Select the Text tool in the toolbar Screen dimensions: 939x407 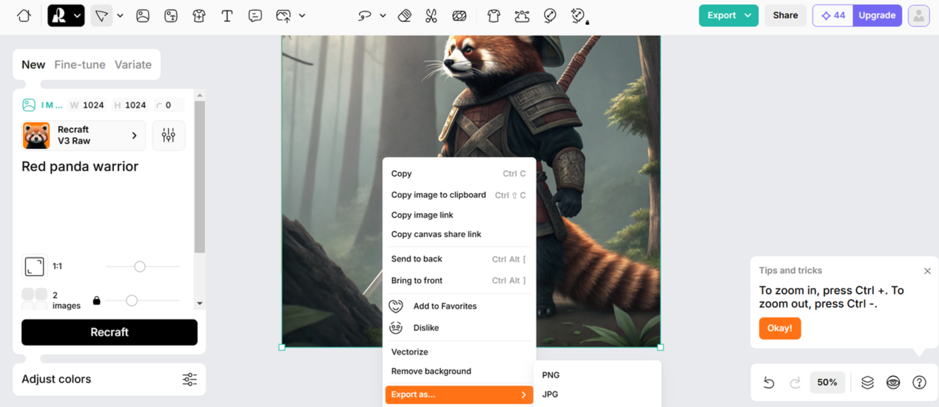point(227,16)
